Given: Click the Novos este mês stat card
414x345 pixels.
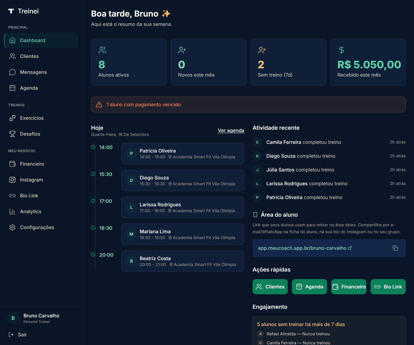Looking at the screenshot, I should point(208,62).
